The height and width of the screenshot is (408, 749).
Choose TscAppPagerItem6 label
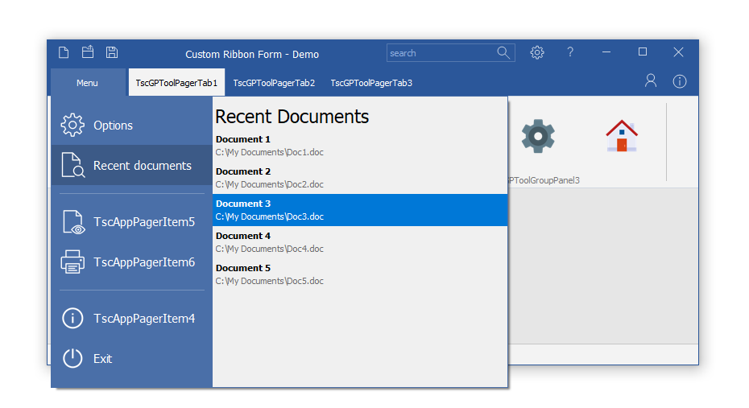(x=144, y=262)
